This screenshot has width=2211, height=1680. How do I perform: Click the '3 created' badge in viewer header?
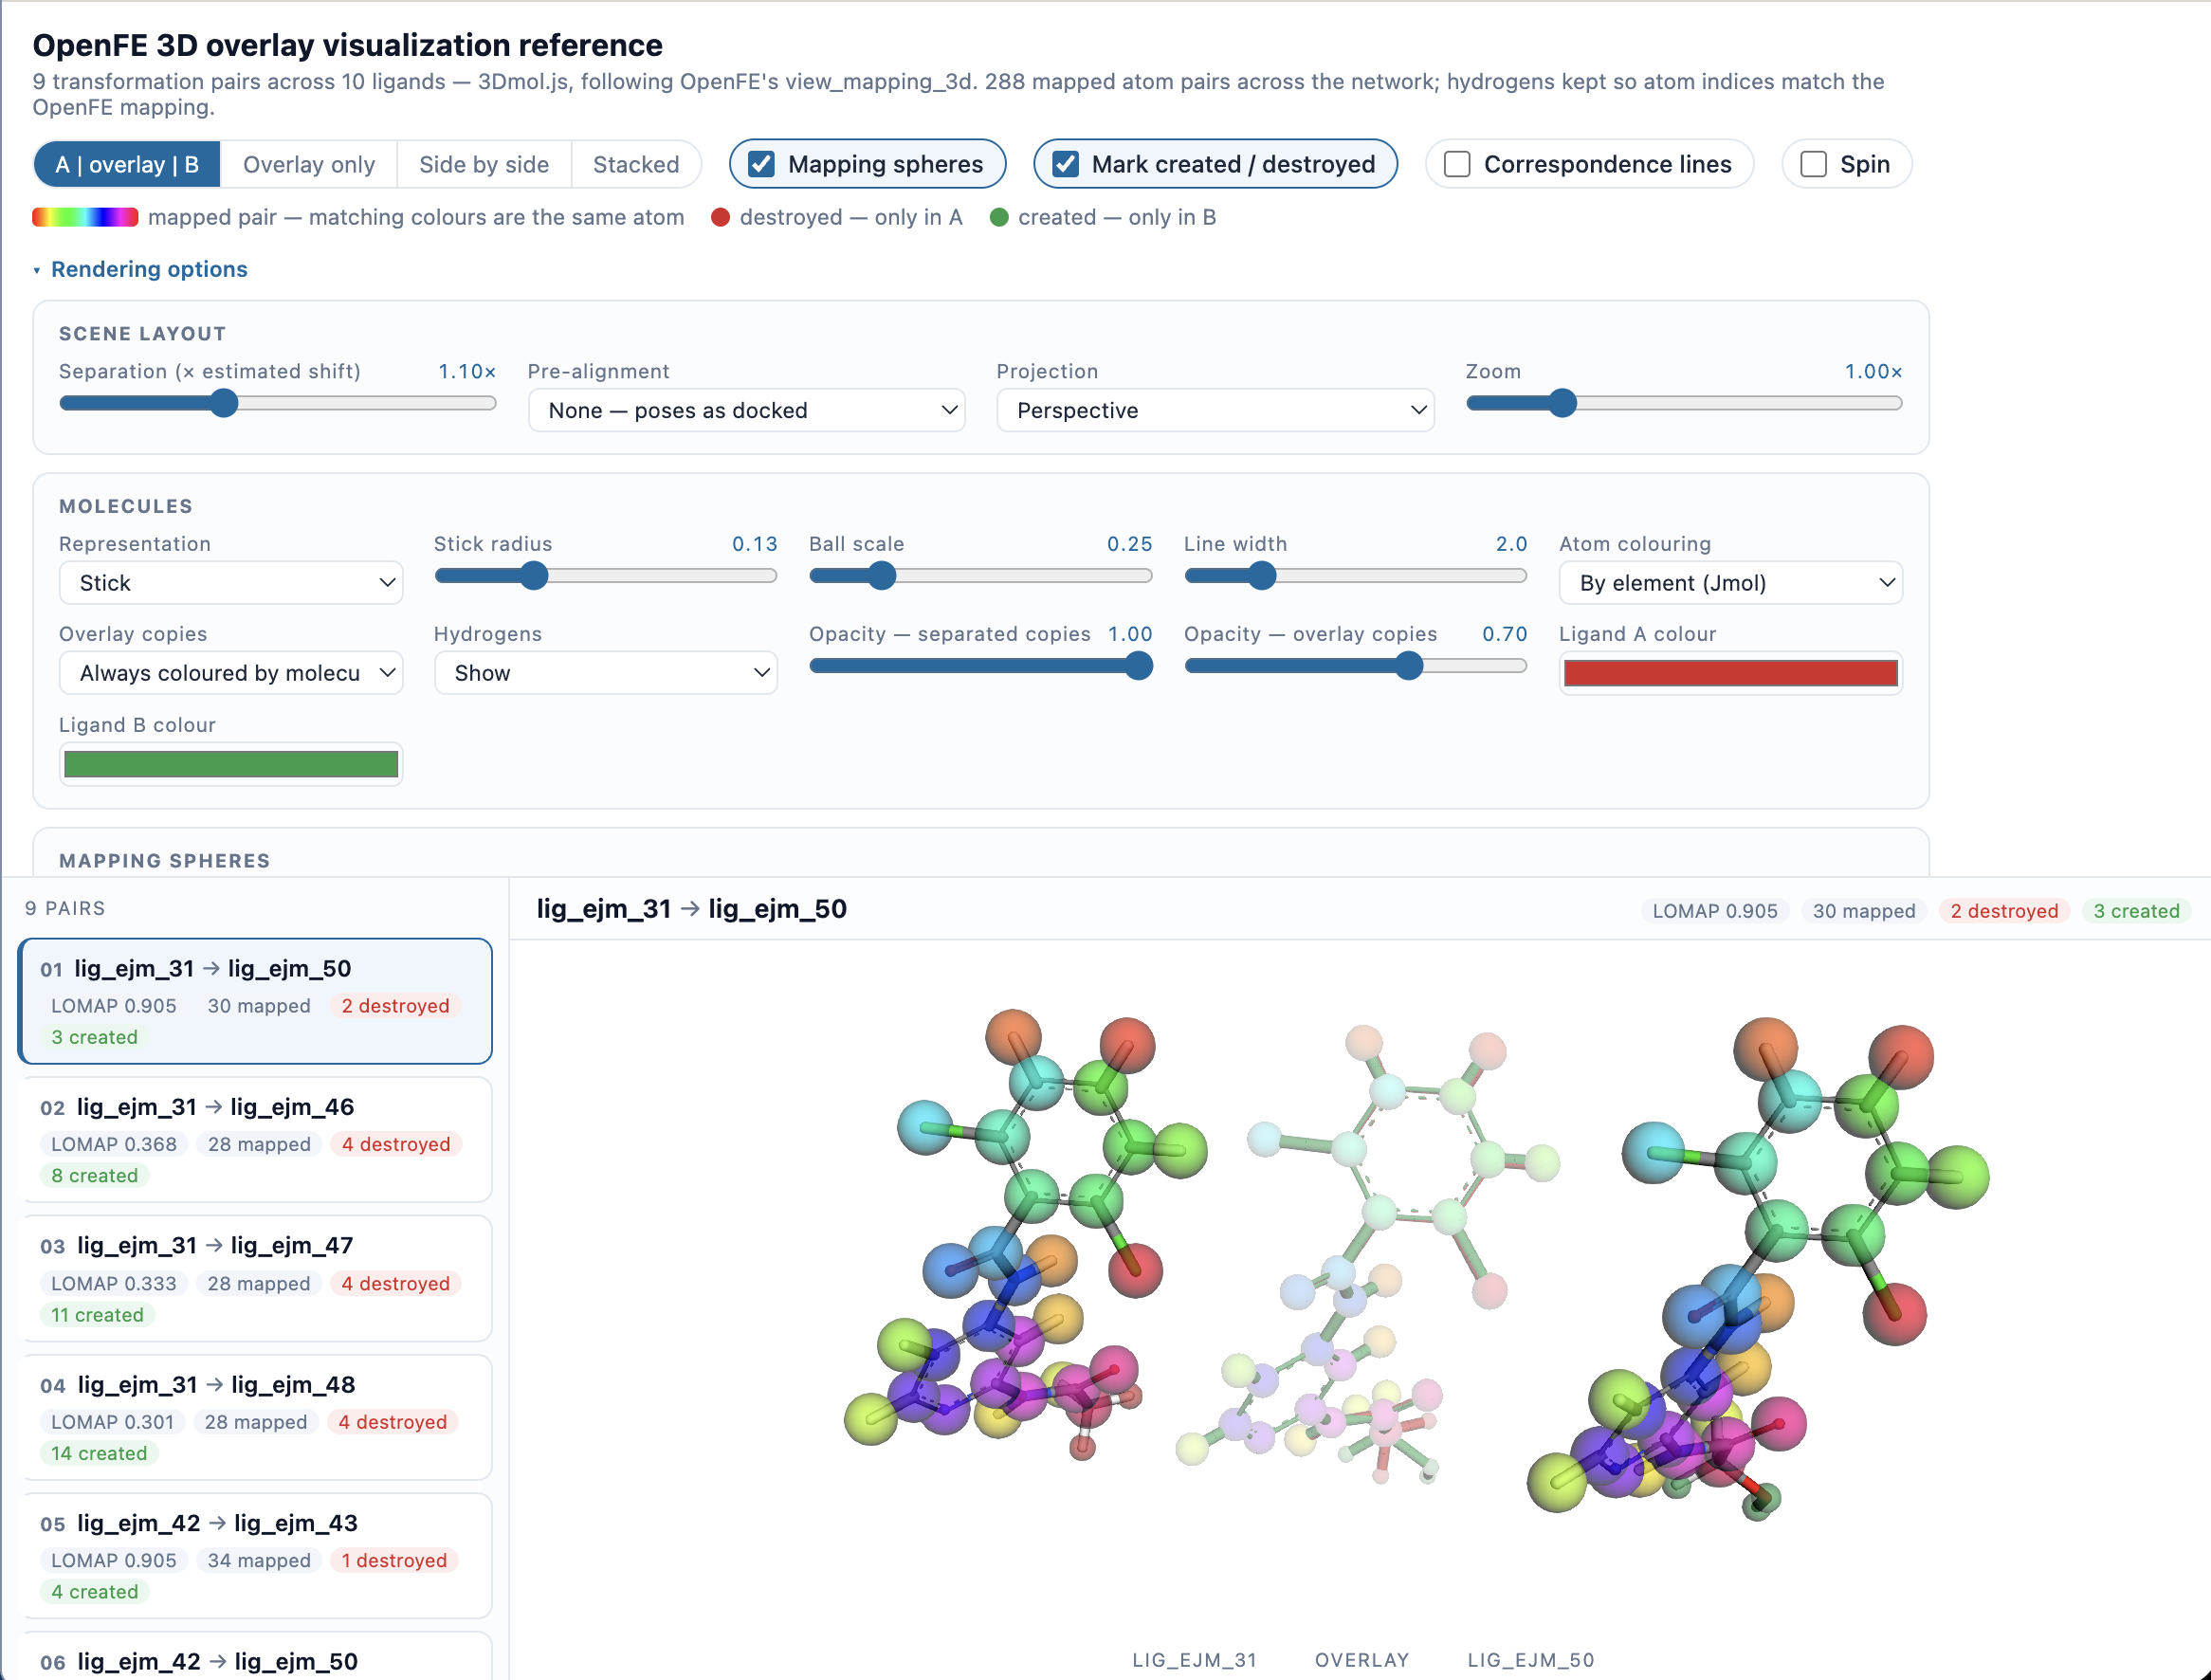[2136, 911]
